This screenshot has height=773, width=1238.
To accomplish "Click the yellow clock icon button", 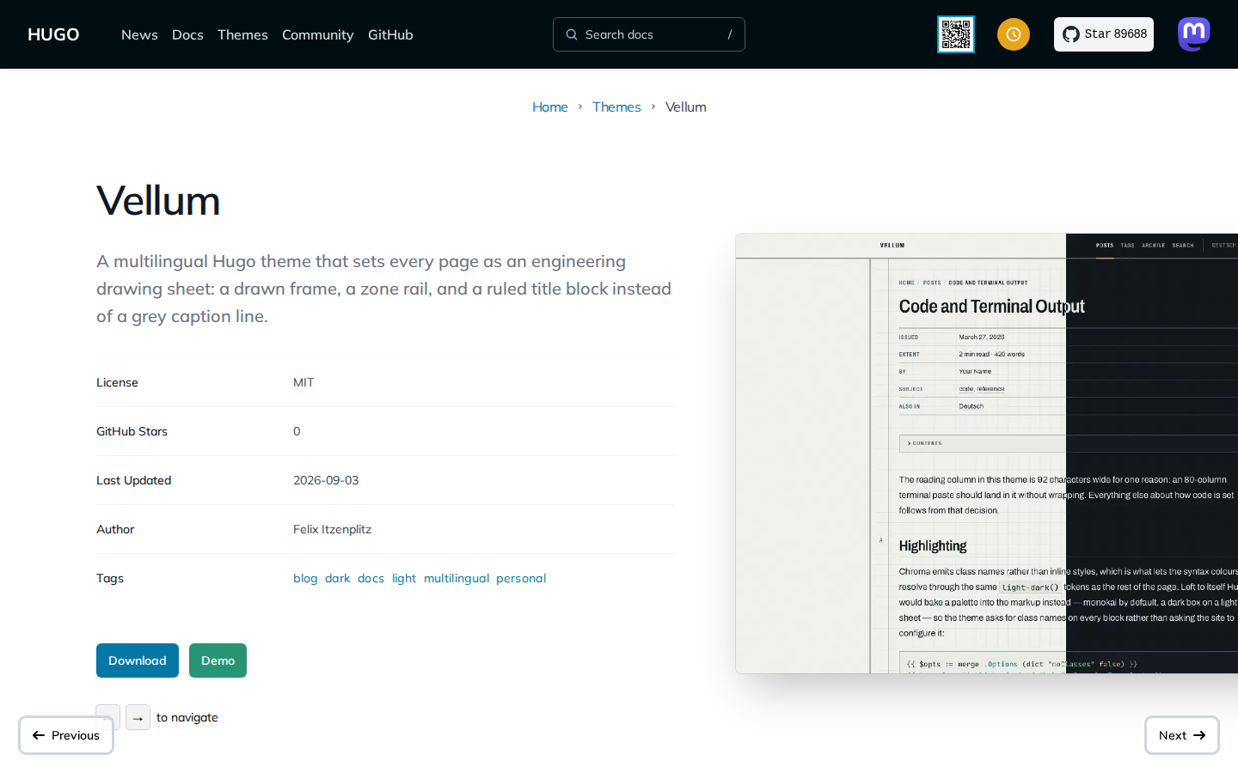I will click(1014, 34).
